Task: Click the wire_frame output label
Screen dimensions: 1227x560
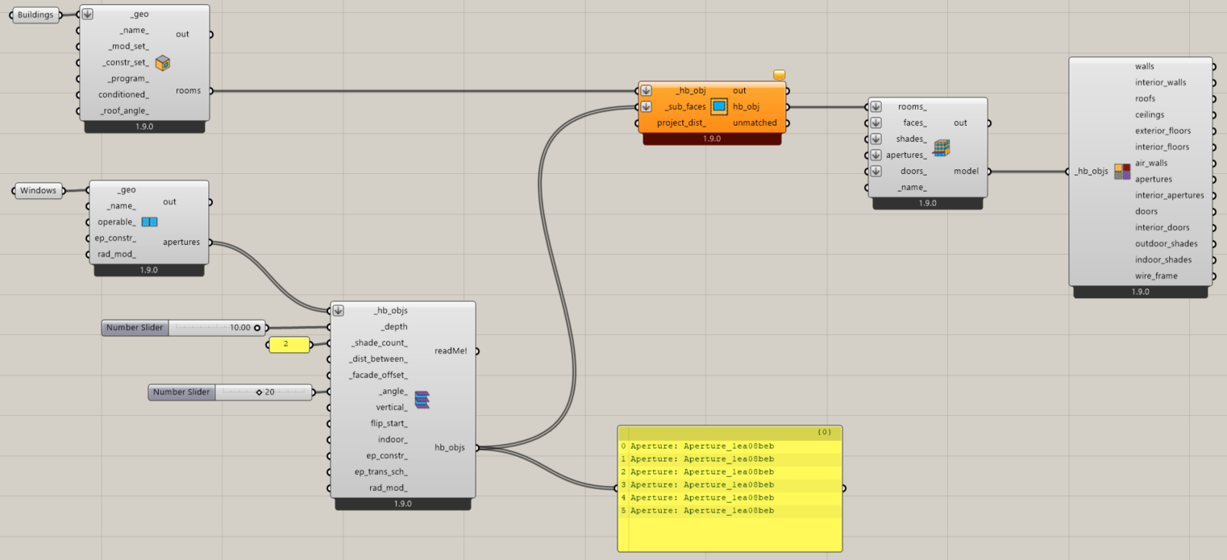Action: coord(1155,276)
